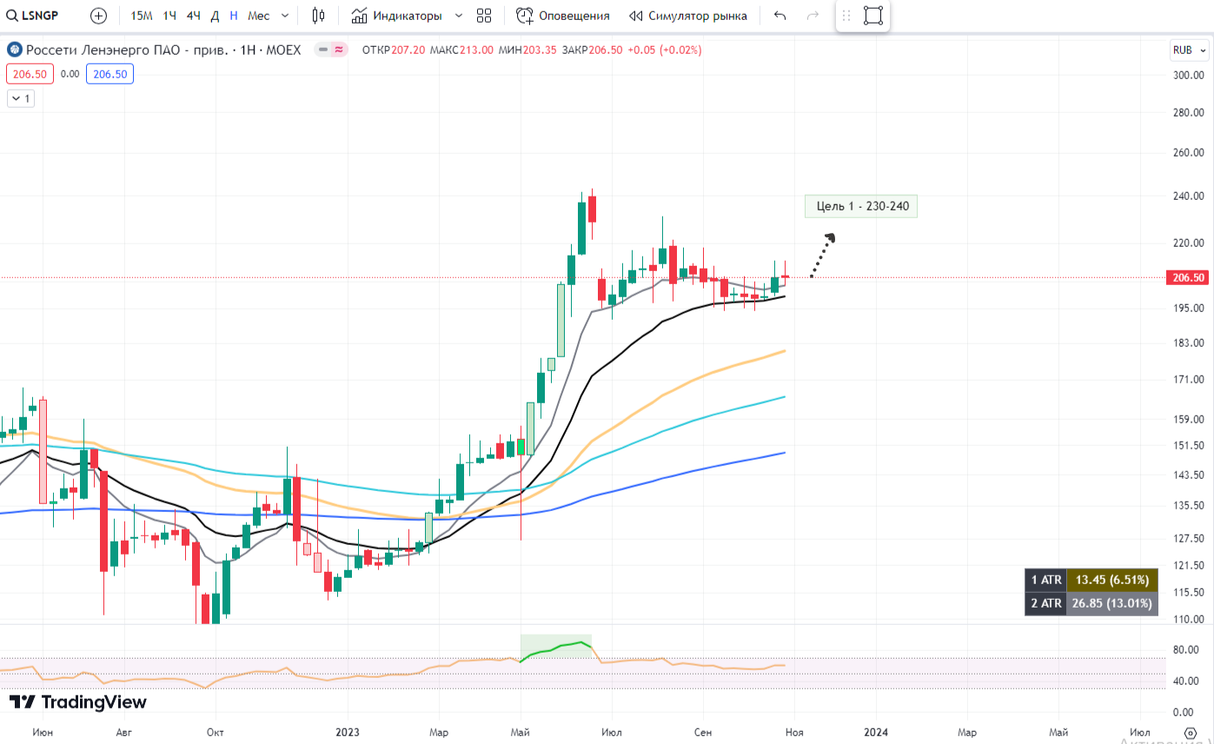
Task: Click the compare or add symbol plus icon
Action: pos(99,16)
